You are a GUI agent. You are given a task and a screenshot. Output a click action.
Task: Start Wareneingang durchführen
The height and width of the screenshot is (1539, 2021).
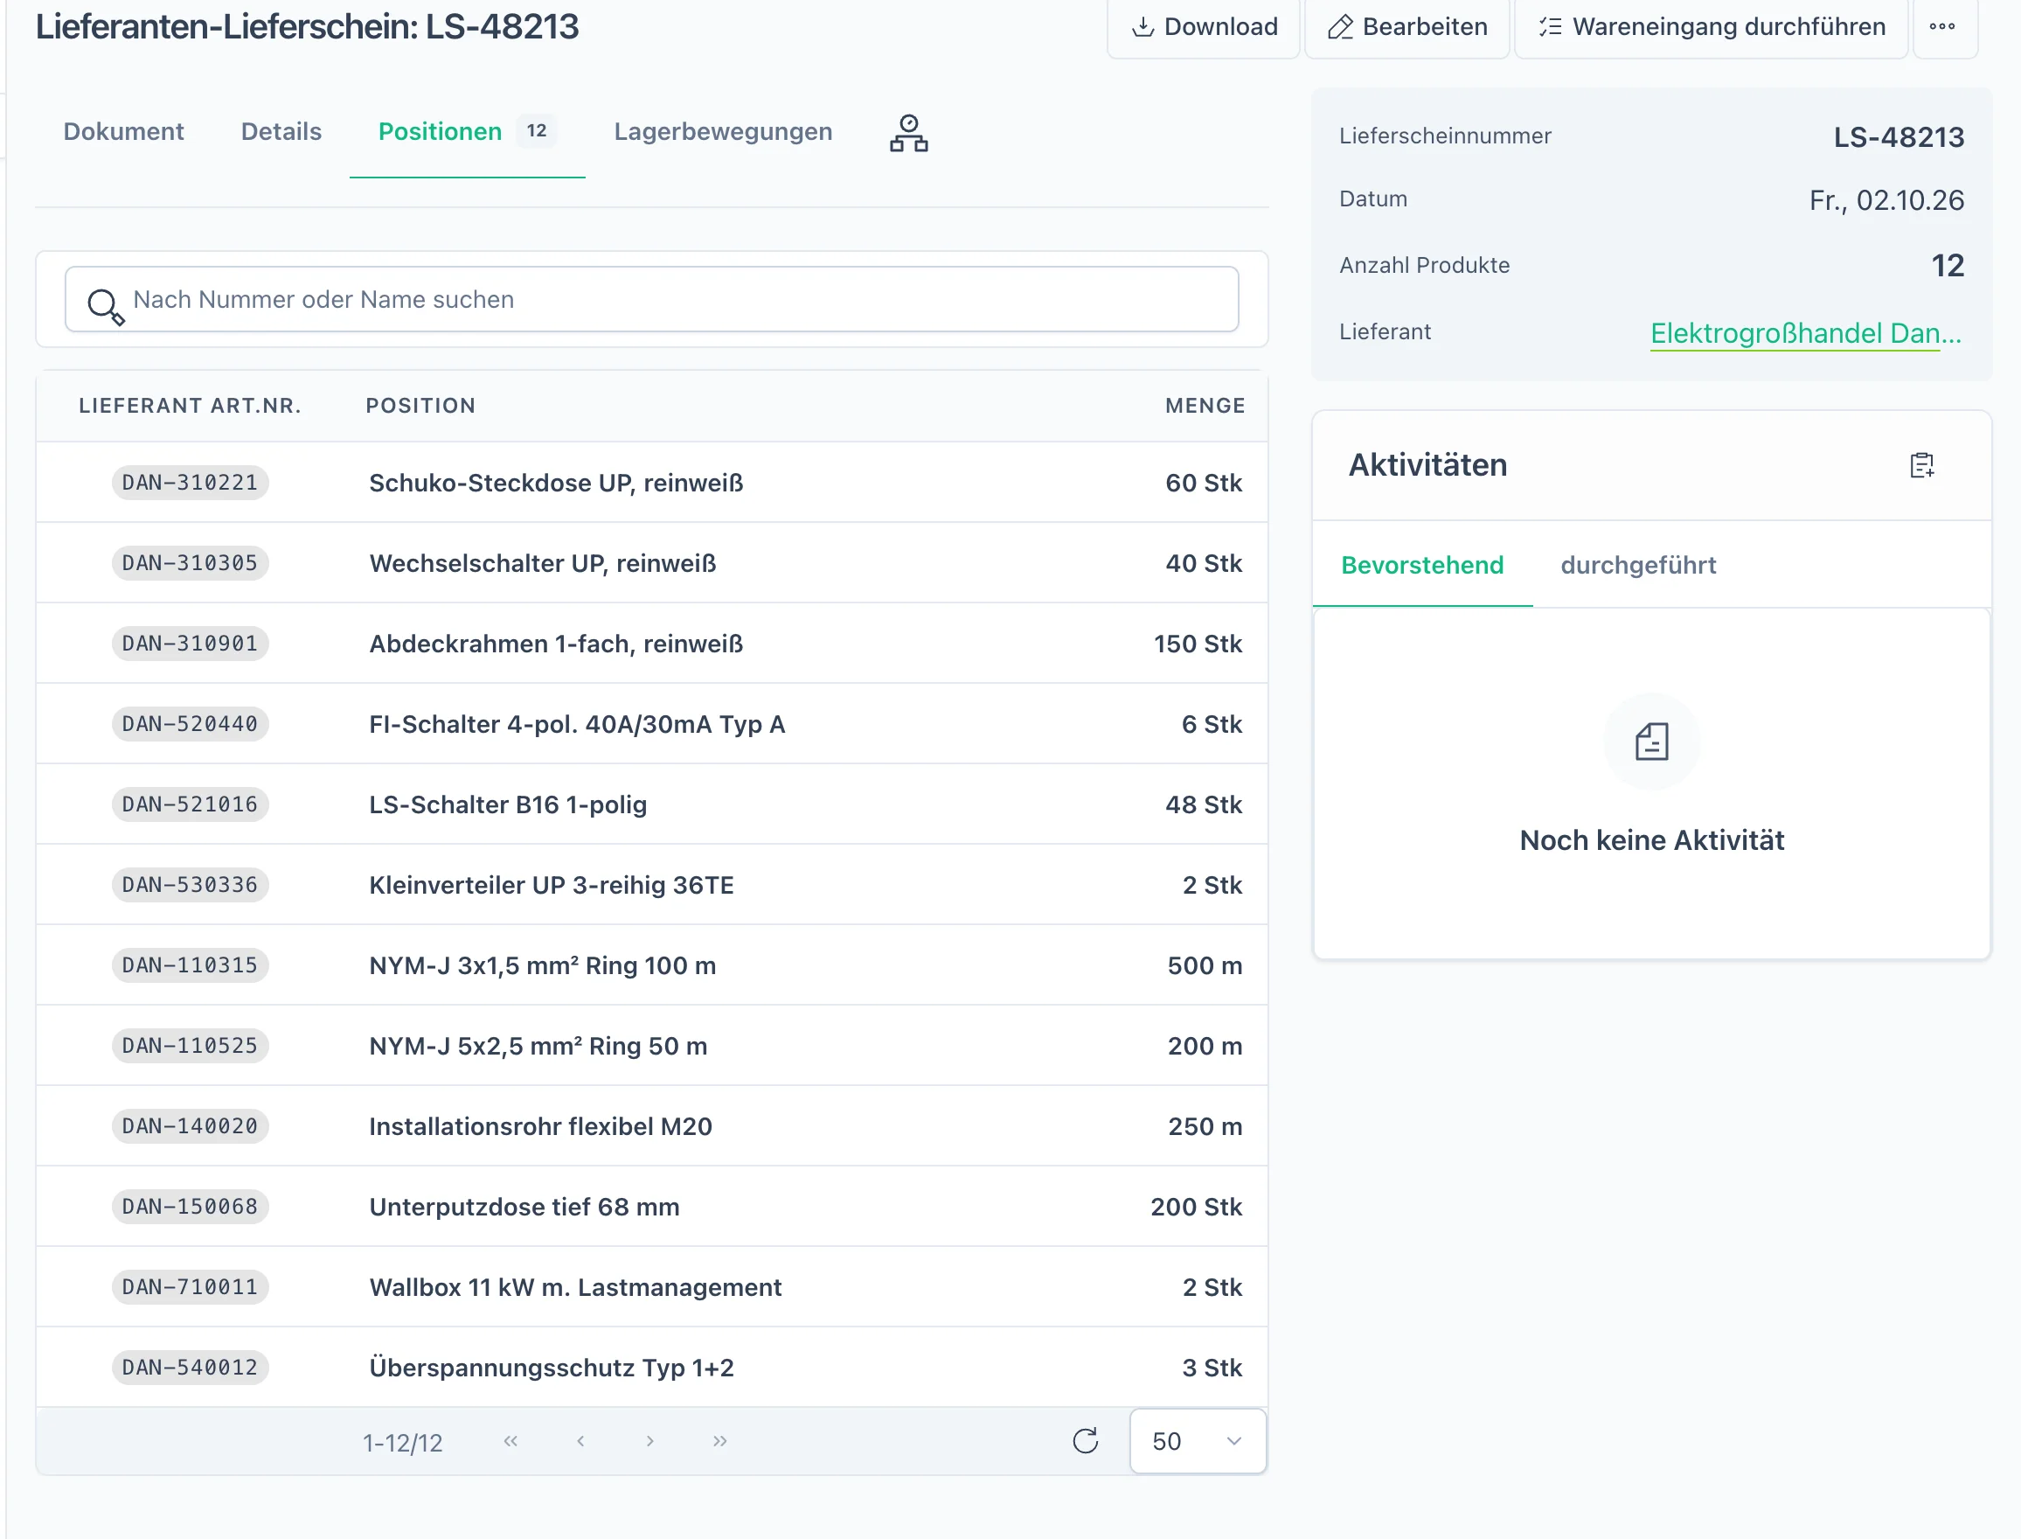[1711, 27]
